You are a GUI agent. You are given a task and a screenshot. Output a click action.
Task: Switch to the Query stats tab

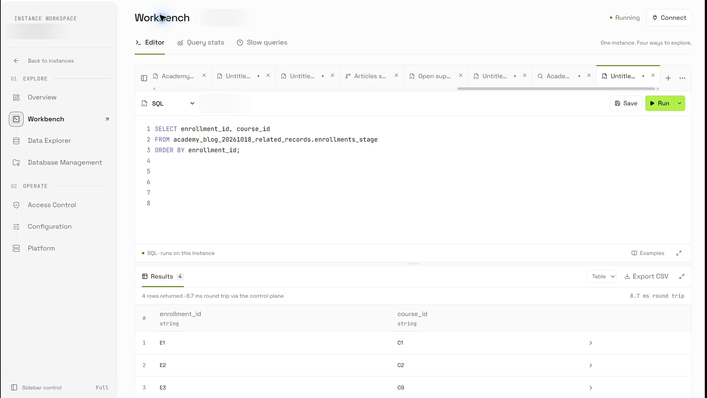(201, 43)
